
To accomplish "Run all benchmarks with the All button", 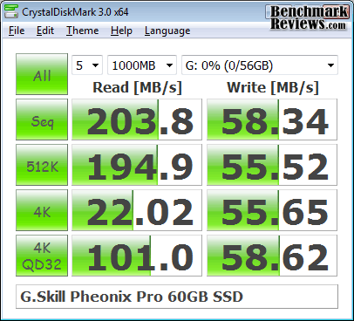I will (42, 74).
